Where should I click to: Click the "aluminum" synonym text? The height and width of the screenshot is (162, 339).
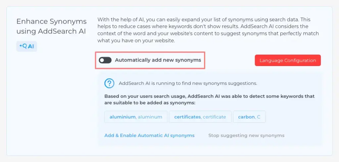click(150, 117)
